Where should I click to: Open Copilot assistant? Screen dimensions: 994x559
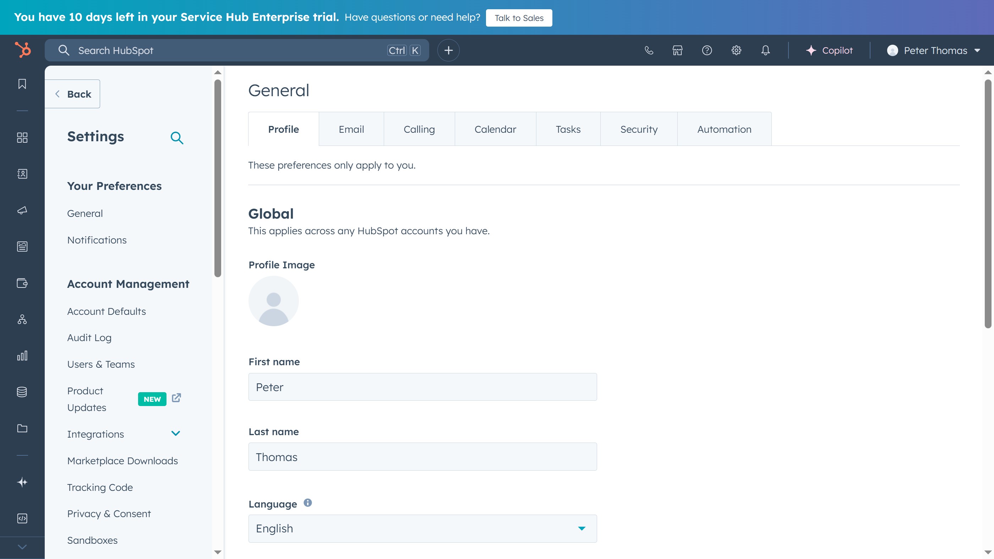click(829, 50)
